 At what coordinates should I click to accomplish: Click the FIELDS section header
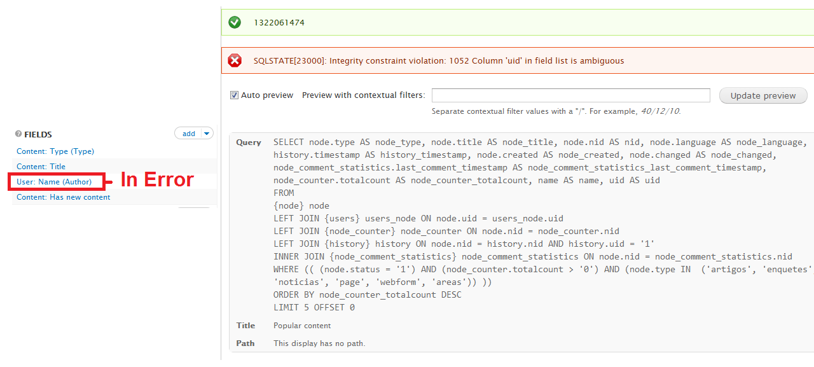tap(39, 134)
